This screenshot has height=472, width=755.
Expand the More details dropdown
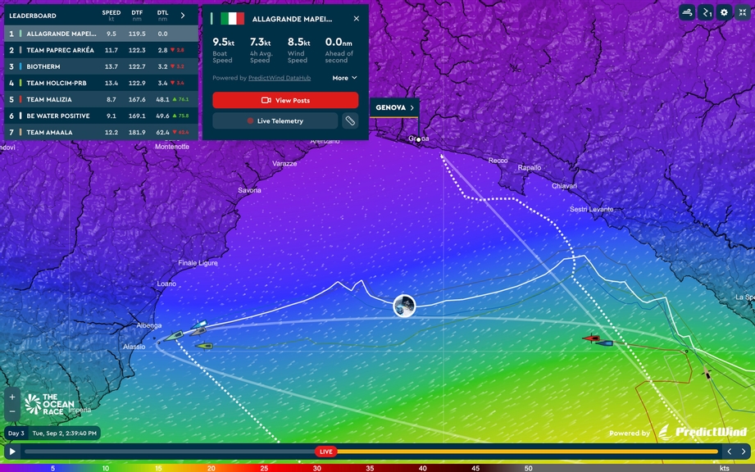[344, 78]
